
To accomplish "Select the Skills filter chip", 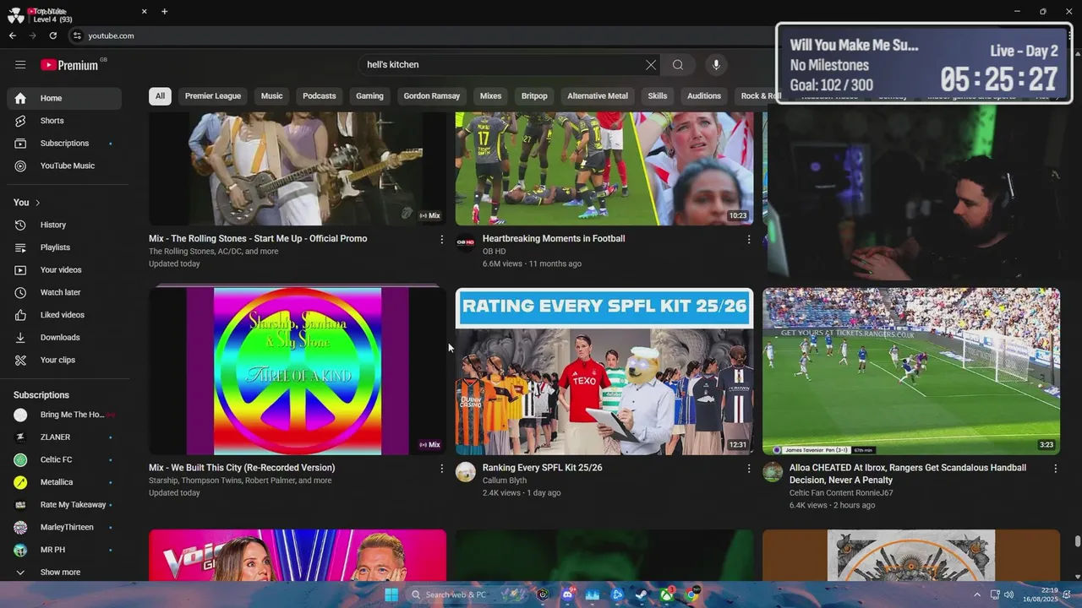I will click(x=658, y=96).
